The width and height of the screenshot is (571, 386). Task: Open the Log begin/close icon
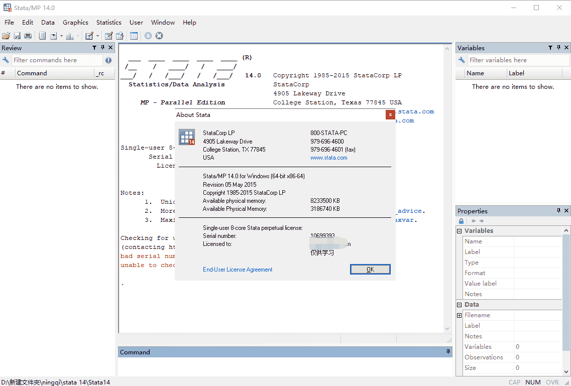(42, 36)
